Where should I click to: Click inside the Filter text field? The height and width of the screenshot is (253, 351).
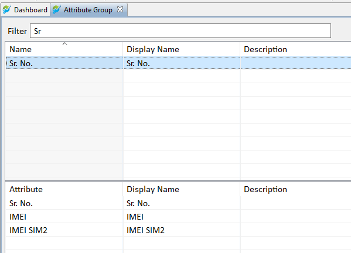tap(180, 31)
